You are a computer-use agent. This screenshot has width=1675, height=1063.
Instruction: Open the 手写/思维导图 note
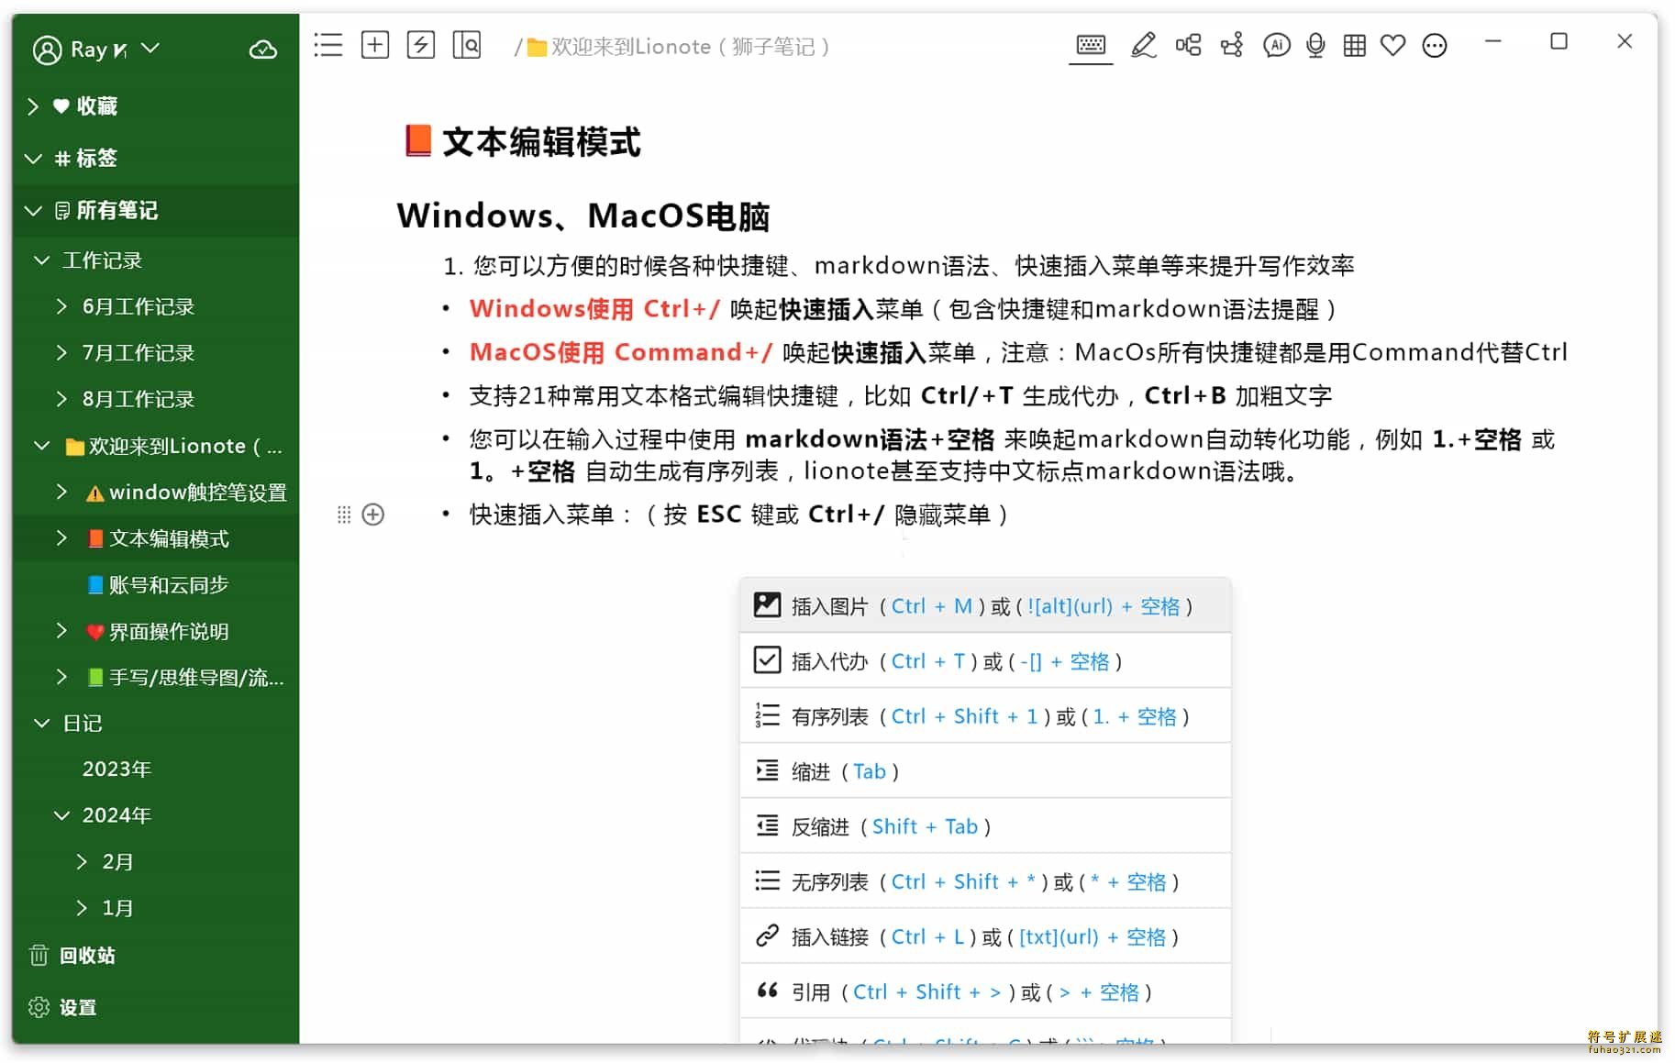(x=185, y=678)
